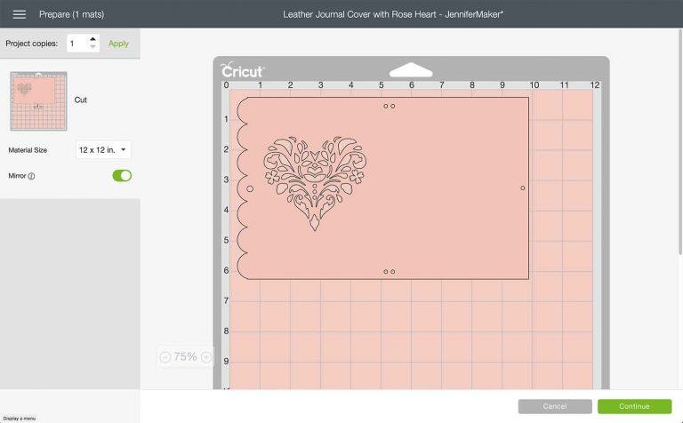Zoom in with the plus icon
683x423 pixels.
click(x=206, y=357)
